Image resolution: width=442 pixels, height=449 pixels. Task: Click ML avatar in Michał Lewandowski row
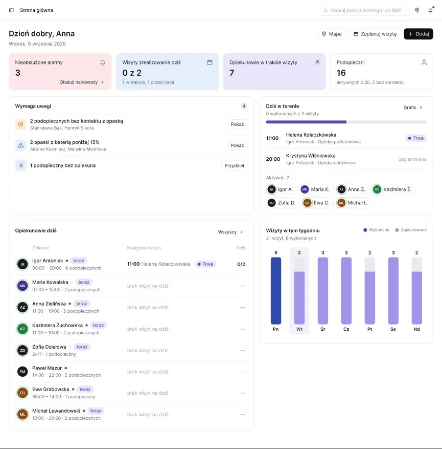(x=22, y=414)
